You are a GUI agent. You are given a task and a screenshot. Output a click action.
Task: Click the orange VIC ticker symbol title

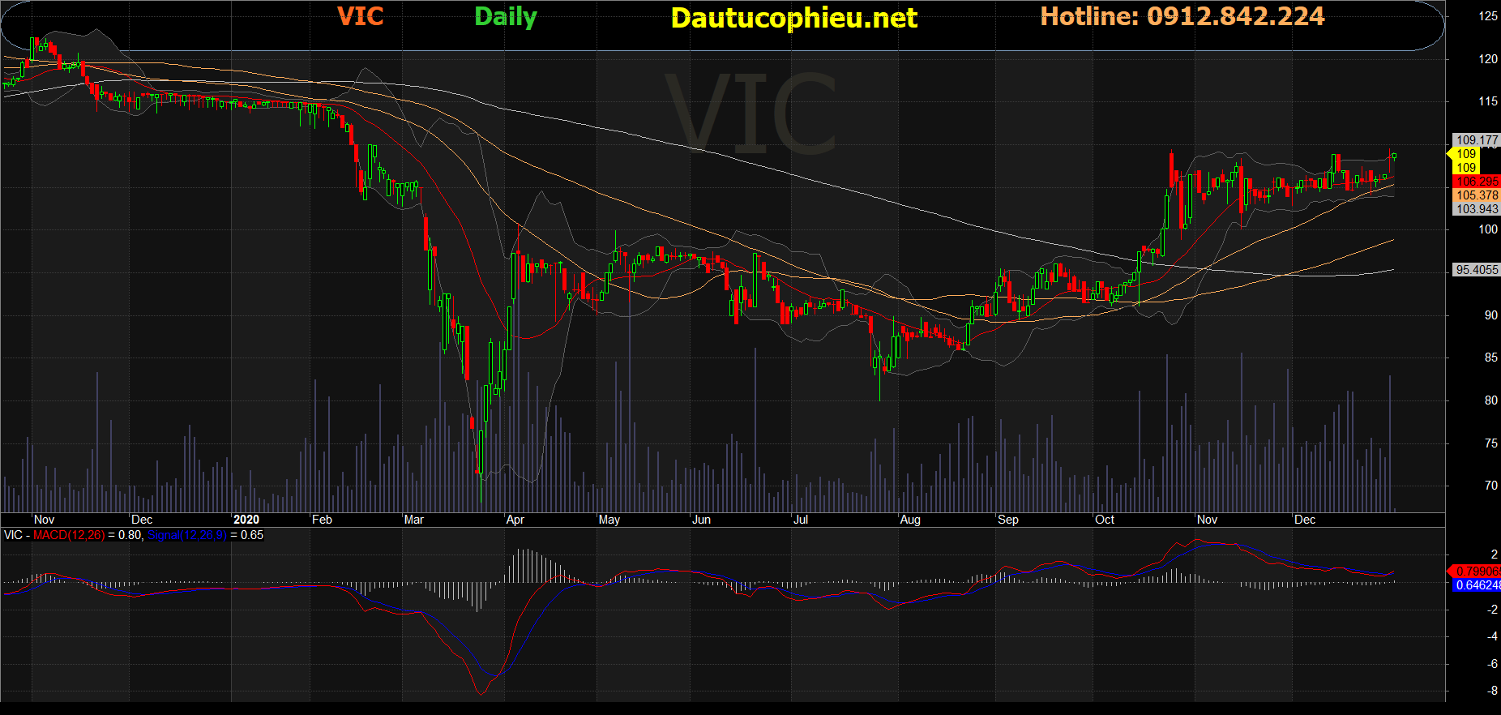coord(360,16)
